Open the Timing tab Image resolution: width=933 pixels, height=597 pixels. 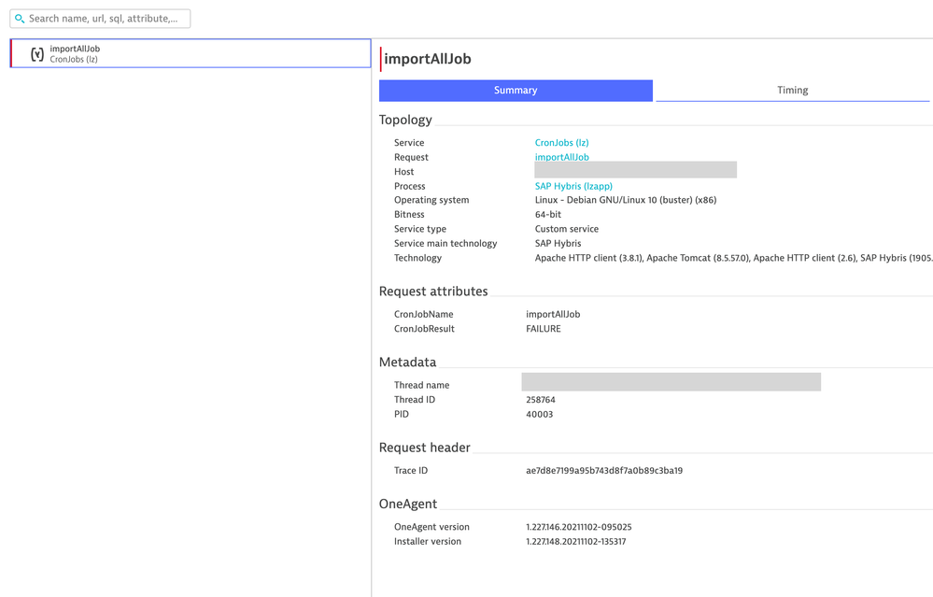[x=792, y=91]
